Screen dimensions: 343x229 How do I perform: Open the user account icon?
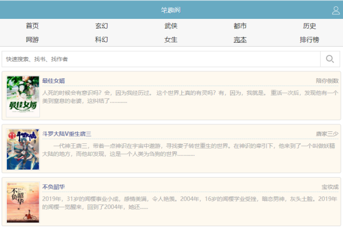point(336,10)
